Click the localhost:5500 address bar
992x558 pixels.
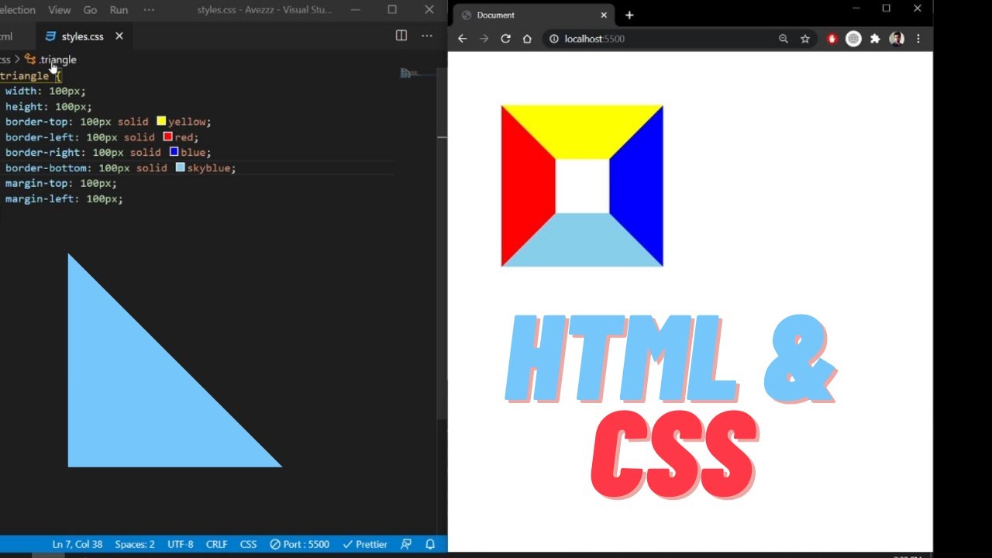pos(678,39)
